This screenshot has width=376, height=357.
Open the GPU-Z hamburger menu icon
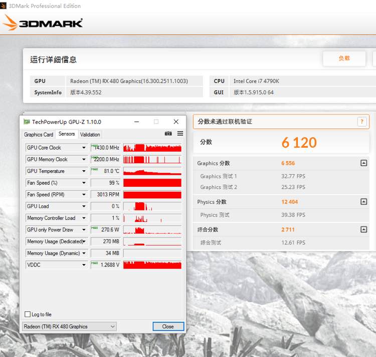point(180,134)
